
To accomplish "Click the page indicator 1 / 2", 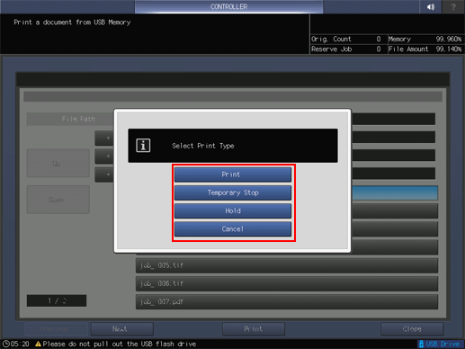I will click(57, 300).
